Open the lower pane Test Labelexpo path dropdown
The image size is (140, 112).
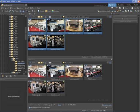pyautogui.click(x=108, y=63)
